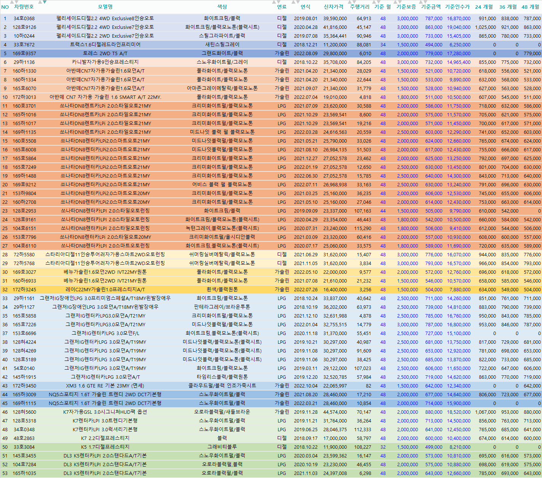The height and width of the screenshot is (478, 542).
Task: Click plate number 128호9126
Action: tap(24, 27)
